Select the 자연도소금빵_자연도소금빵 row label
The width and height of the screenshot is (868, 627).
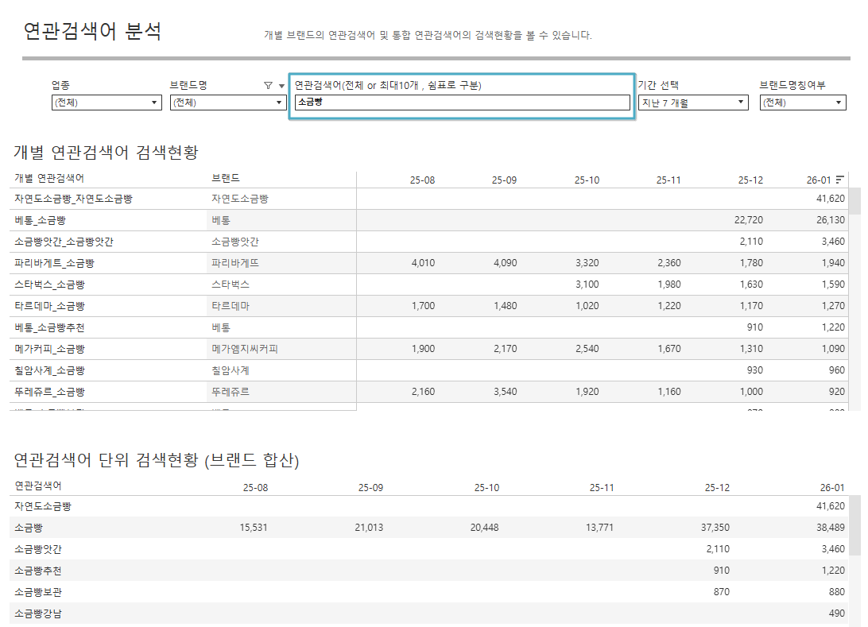[x=73, y=199]
